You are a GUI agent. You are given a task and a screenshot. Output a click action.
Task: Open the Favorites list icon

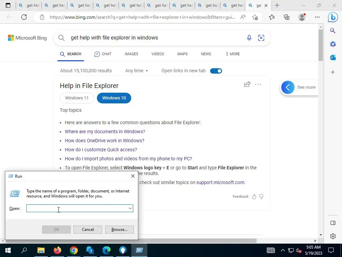tap(272, 17)
